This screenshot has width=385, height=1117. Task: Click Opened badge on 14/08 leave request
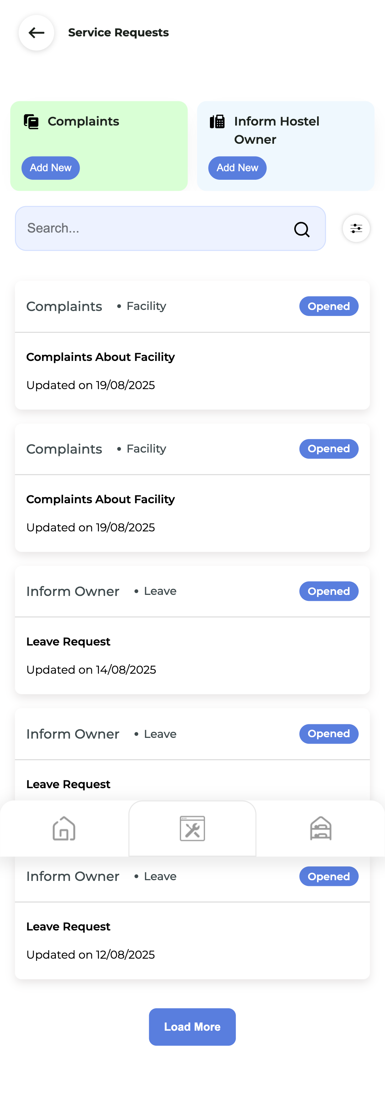(328, 591)
